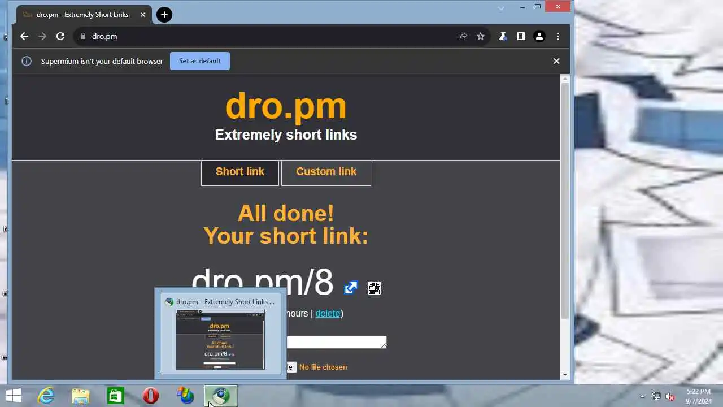Screen dimensions: 723x407
Task: Open the flask experiments icon
Action: pyautogui.click(x=503, y=36)
